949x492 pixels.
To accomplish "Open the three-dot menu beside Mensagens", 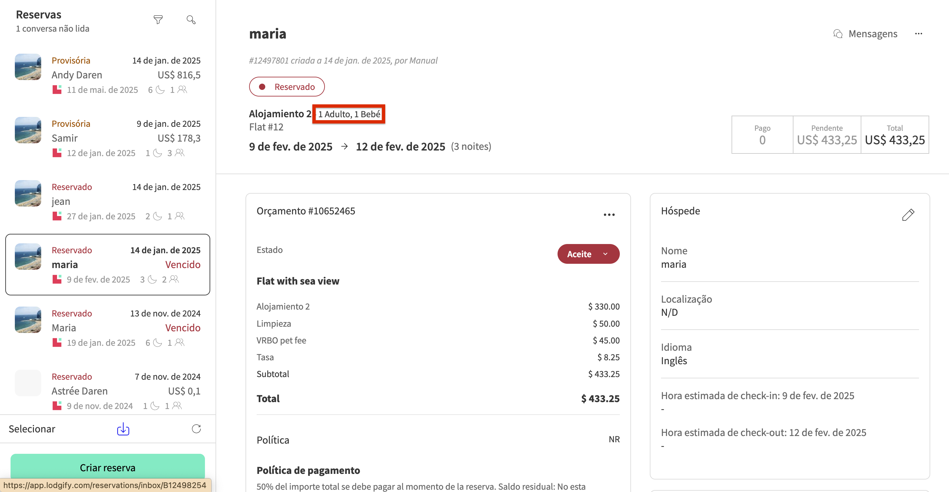I will pyautogui.click(x=918, y=34).
